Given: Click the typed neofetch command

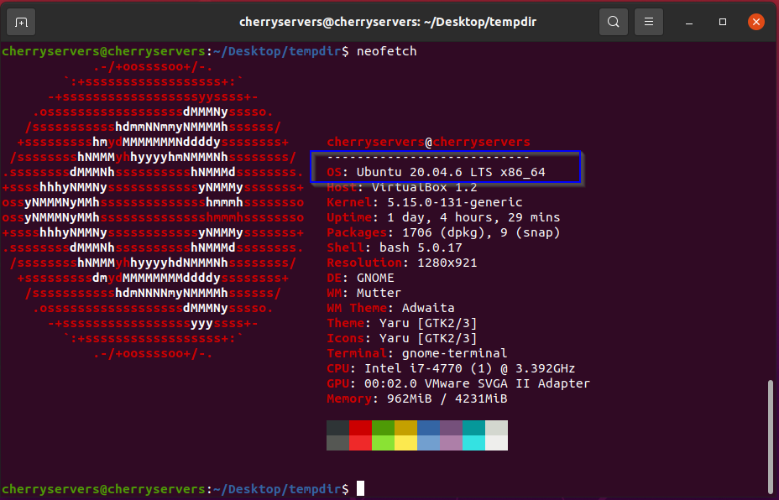Looking at the screenshot, I should [x=386, y=51].
